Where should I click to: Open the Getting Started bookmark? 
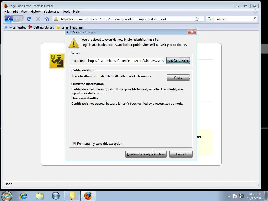point(41,27)
